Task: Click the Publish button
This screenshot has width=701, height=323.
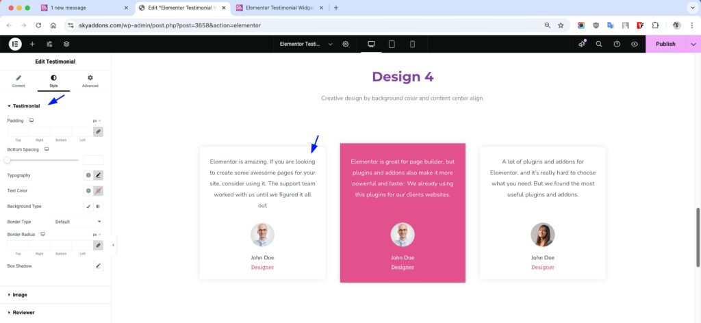Action: click(665, 44)
